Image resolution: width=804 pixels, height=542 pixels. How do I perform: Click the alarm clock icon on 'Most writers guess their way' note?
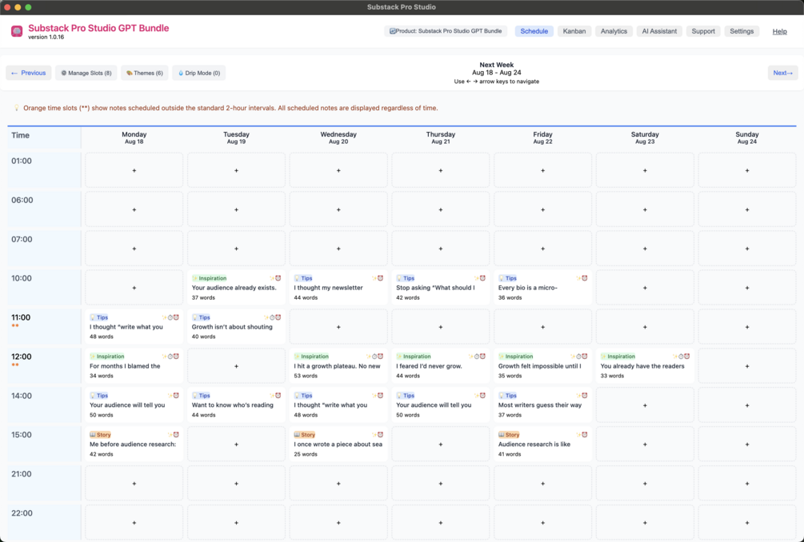click(x=585, y=396)
